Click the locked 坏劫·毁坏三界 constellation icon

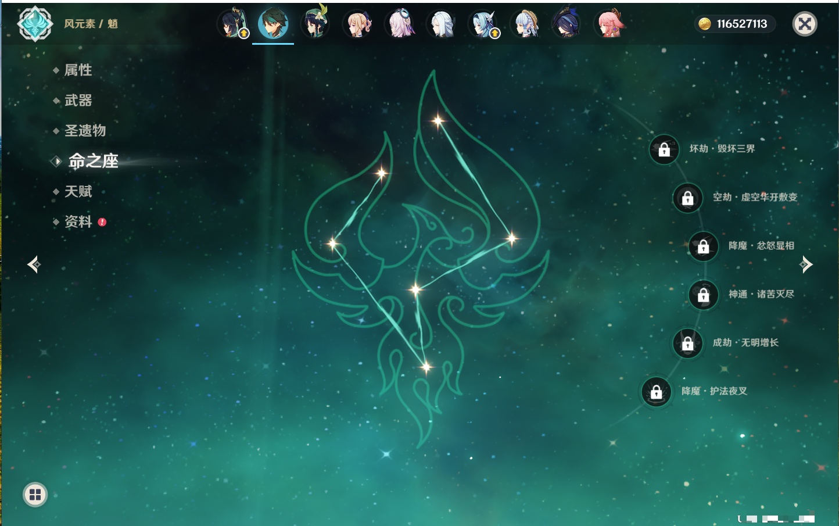point(664,149)
